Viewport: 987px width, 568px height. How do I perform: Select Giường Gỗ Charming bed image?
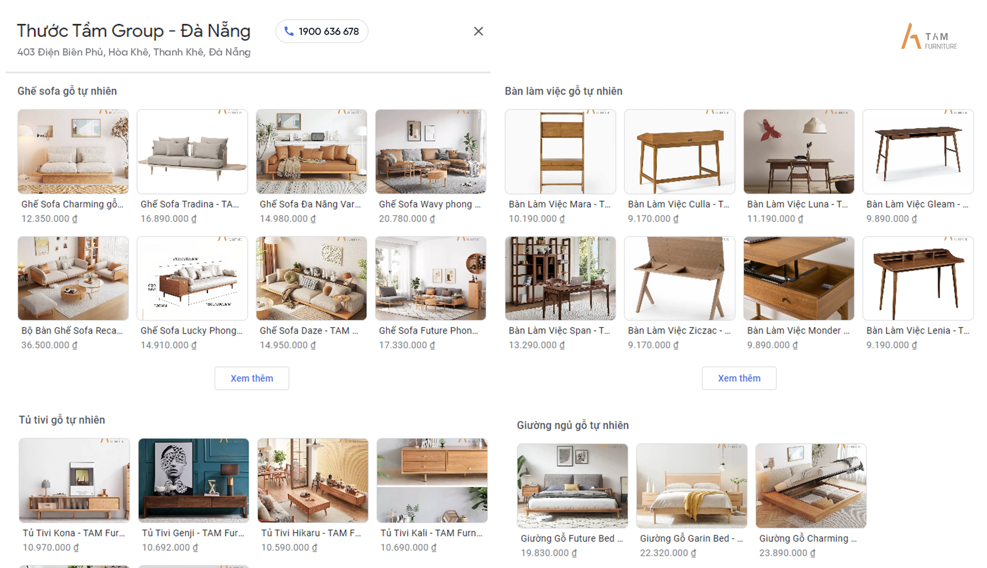(x=811, y=486)
